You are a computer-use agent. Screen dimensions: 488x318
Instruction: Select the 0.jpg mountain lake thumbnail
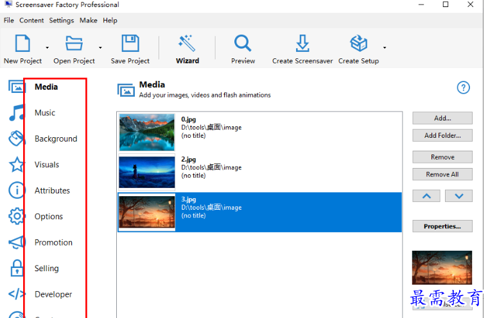tap(147, 131)
